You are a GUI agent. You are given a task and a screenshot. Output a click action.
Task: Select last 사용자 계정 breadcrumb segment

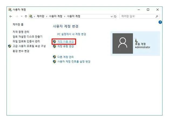pyautogui.click(x=74, y=16)
